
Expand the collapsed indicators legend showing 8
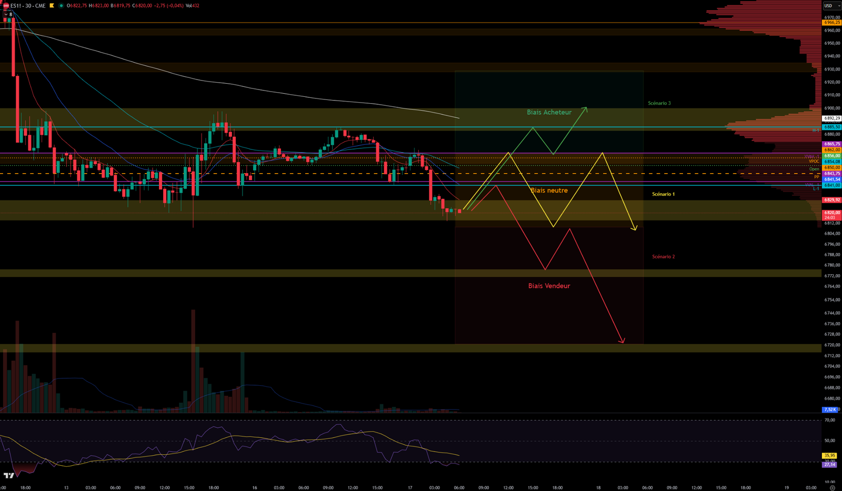(x=8, y=15)
